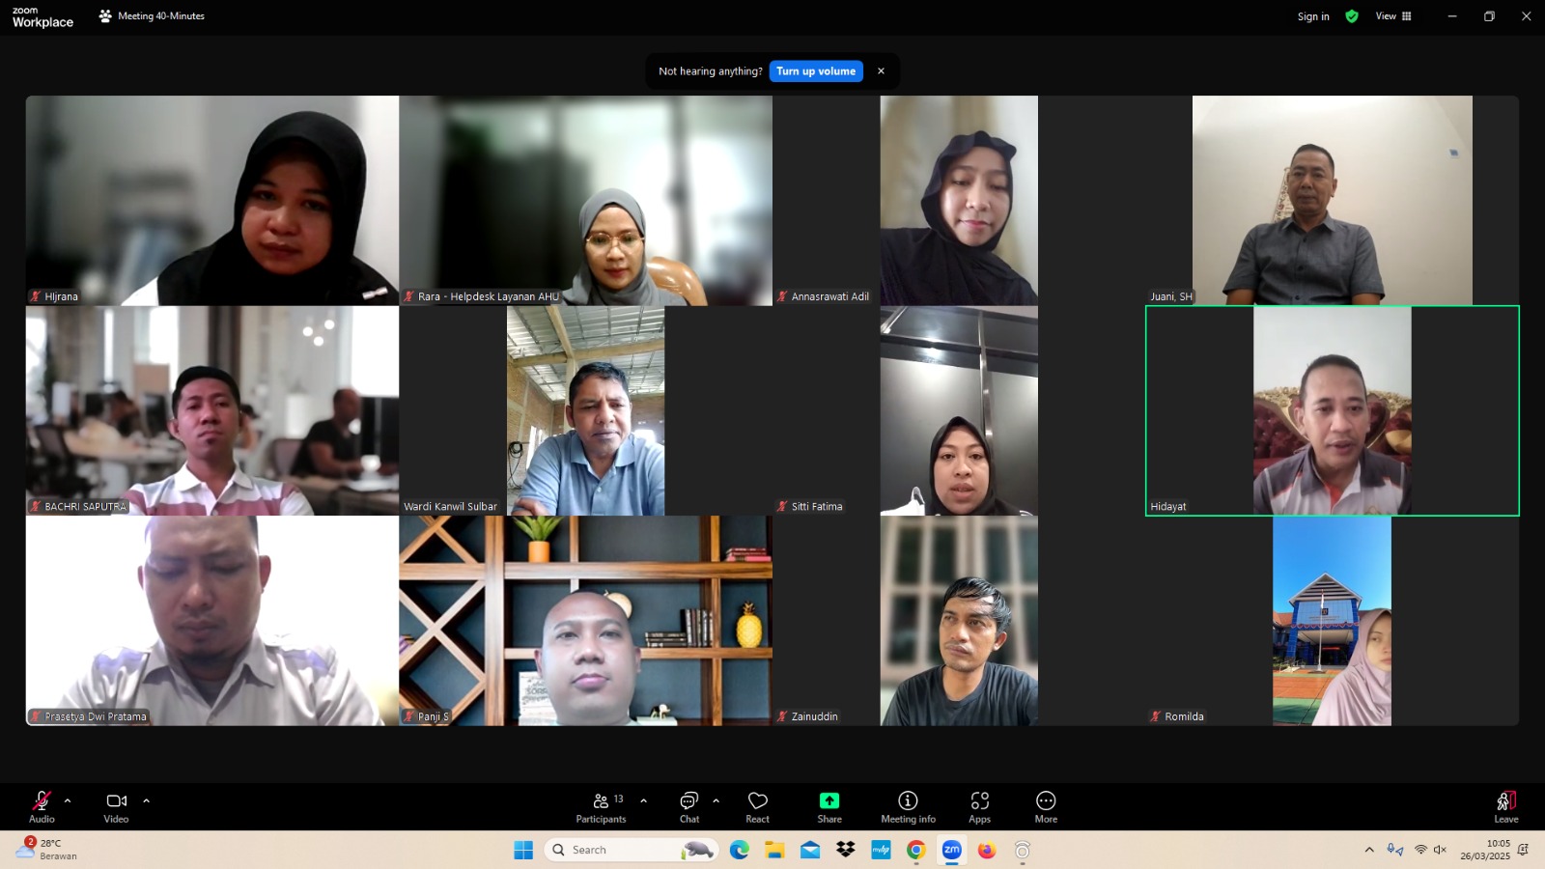The height and width of the screenshot is (869, 1545).
Task: Dismiss the Not hearing anything notification
Action: (x=881, y=71)
